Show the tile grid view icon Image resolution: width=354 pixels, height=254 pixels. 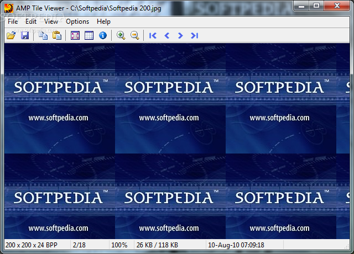coord(89,35)
